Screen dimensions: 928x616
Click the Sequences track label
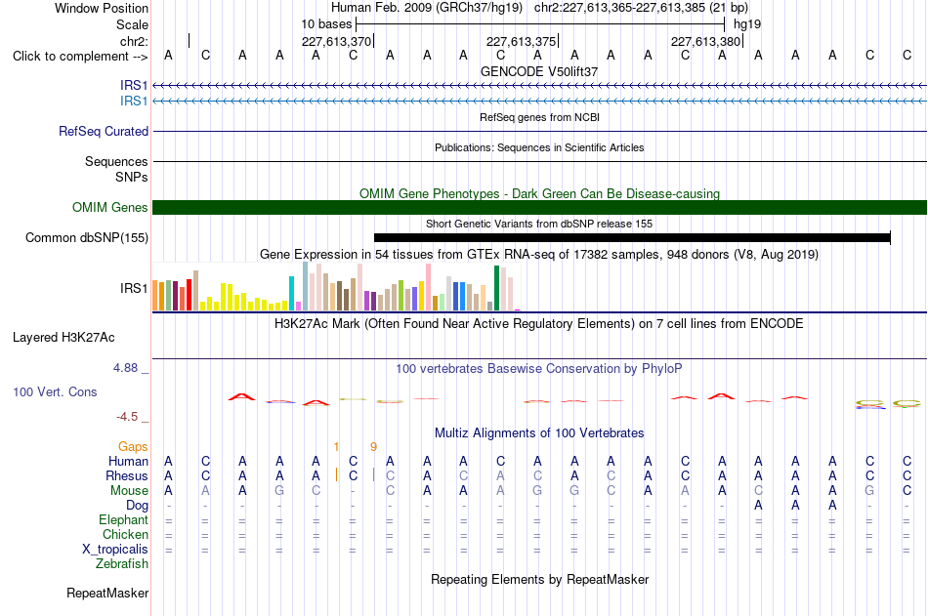[x=116, y=161]
